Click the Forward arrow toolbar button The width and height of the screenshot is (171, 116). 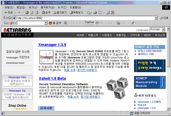[19, 13]
